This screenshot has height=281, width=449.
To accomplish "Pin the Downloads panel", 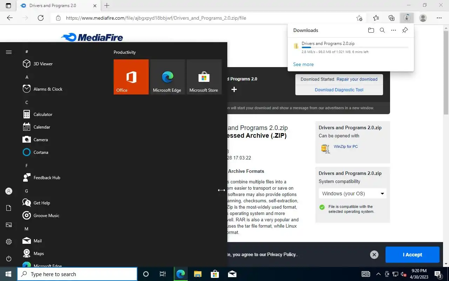I will 405,30.
